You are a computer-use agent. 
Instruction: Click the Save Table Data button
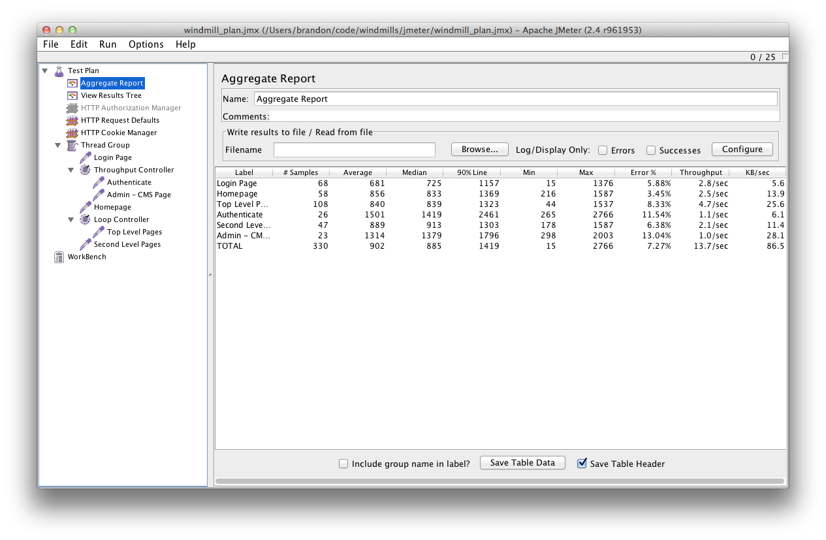click(x=522, y=462)
